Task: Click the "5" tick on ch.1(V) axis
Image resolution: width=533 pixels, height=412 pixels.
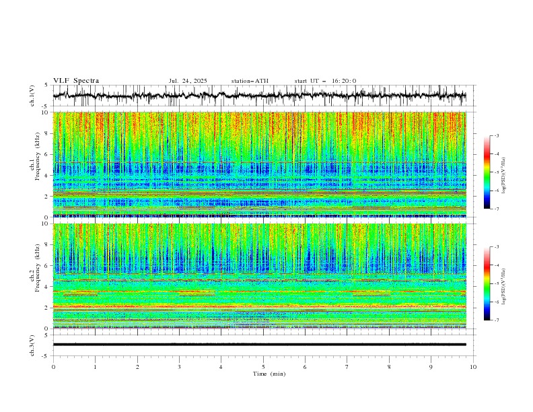Action: tap(46, 85)
